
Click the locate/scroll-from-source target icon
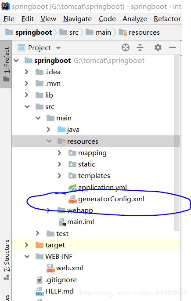[126, 47]
